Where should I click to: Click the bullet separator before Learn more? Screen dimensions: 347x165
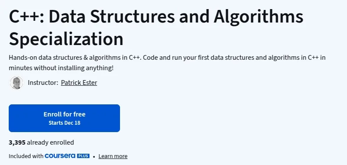pos(94,156)
